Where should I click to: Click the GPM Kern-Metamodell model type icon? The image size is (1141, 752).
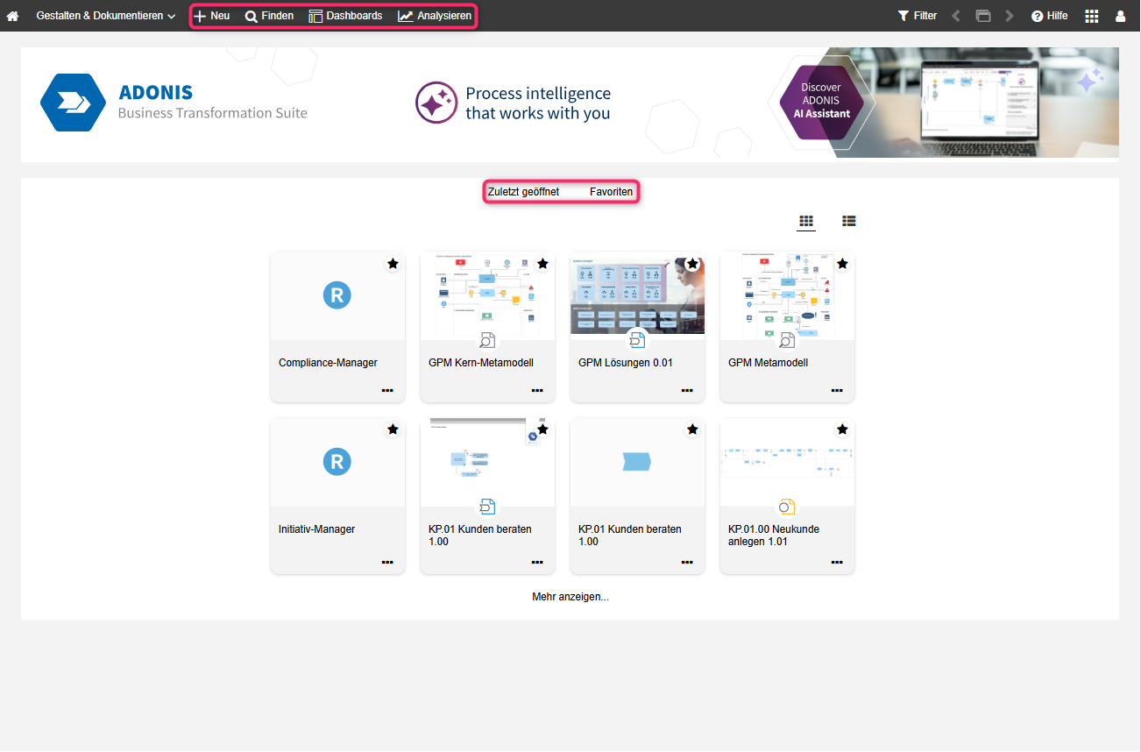coord(487,340)
